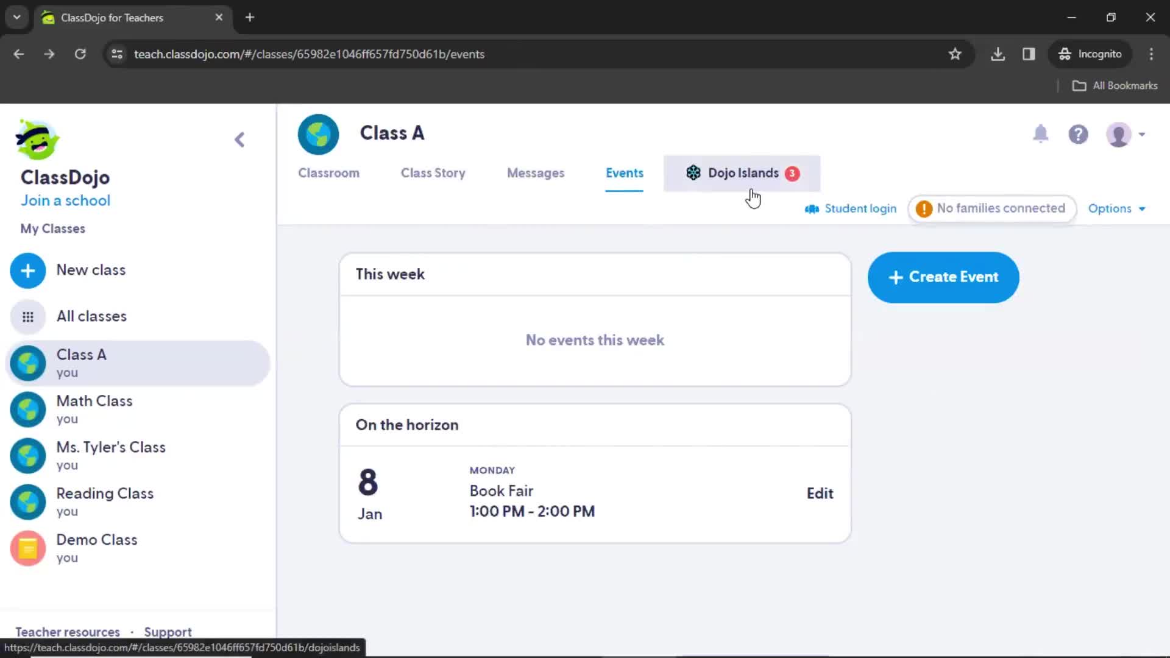Open Chrome three-dot menu
The width and height of the screenshot is (1170, 658).
1151,54
